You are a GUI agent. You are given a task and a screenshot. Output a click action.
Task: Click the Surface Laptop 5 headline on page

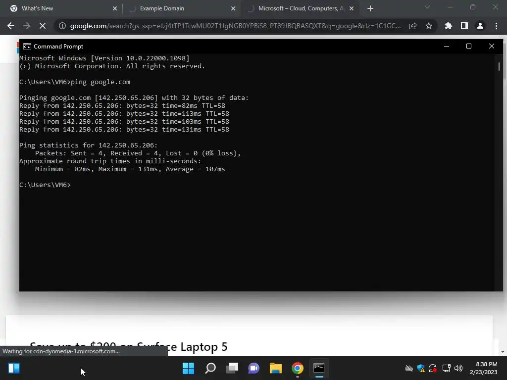[x=129, y=347]
